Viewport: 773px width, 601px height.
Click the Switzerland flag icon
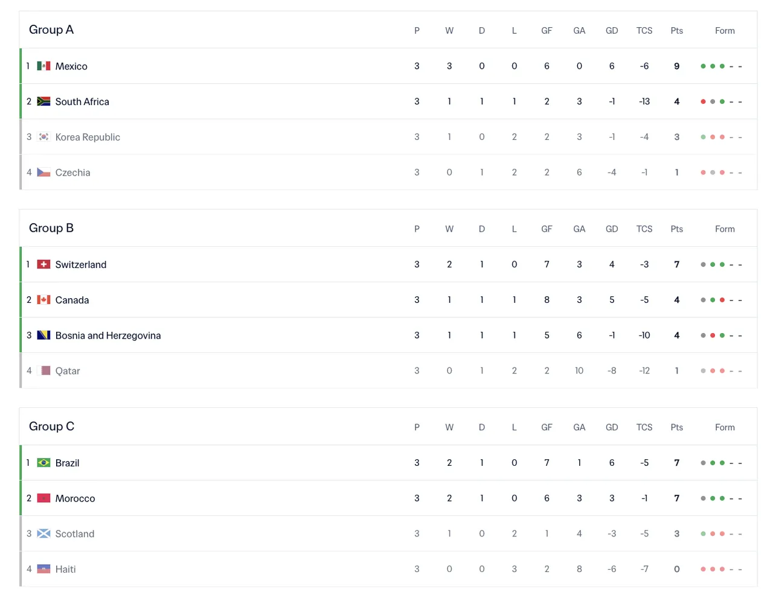tap(43, 264)
